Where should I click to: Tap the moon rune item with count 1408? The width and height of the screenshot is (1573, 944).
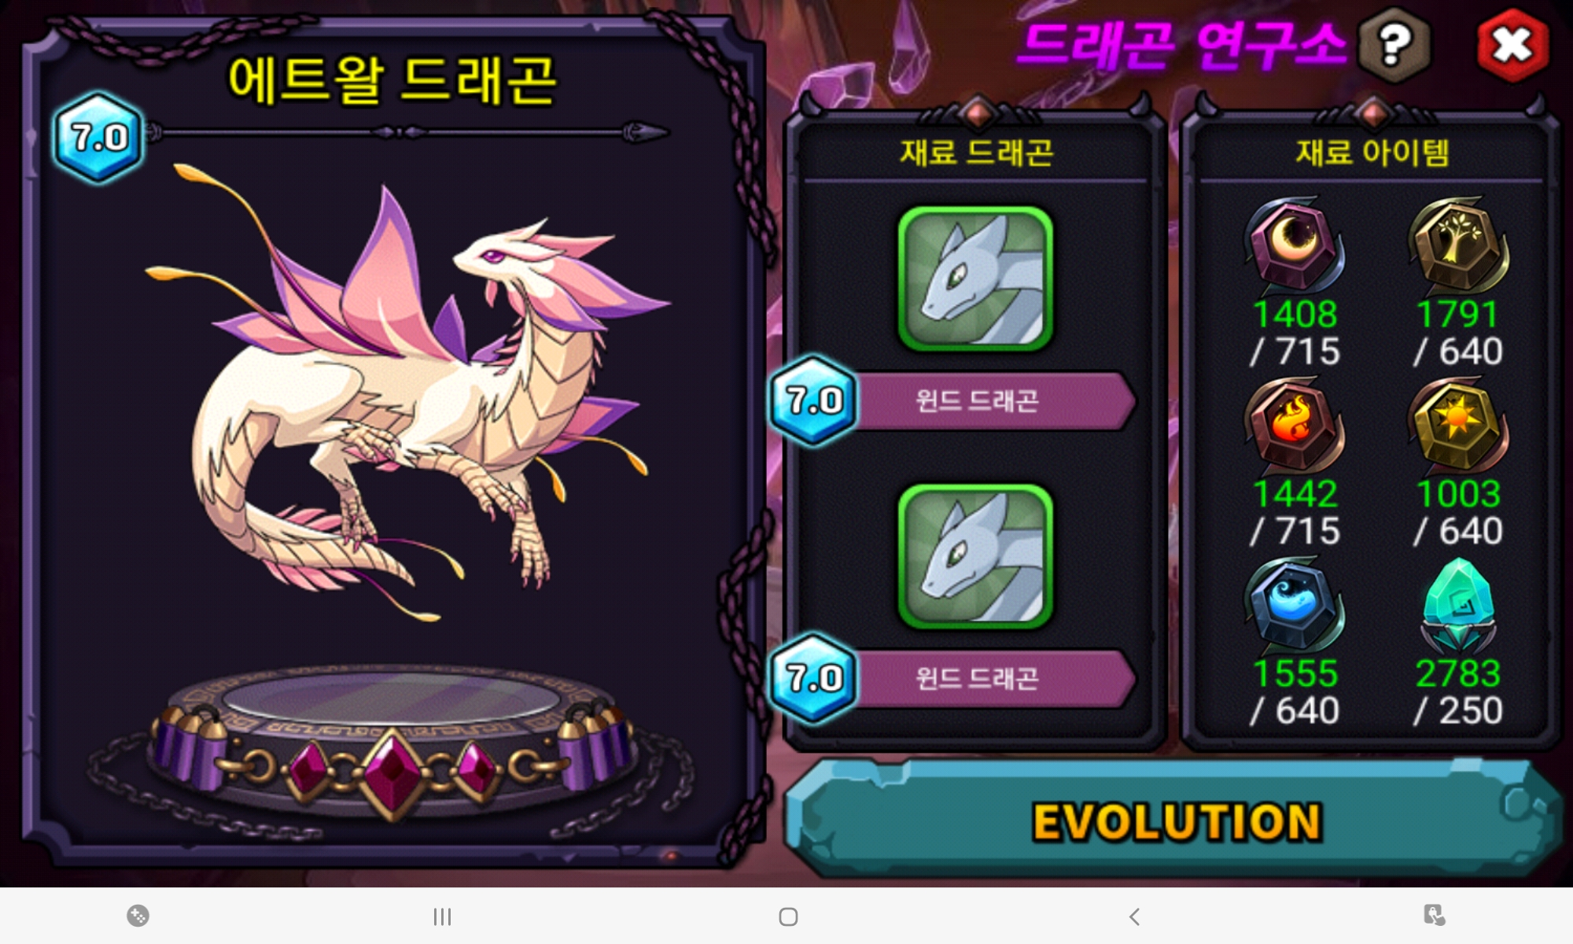pyautogui.click(x=1294, y=245)
